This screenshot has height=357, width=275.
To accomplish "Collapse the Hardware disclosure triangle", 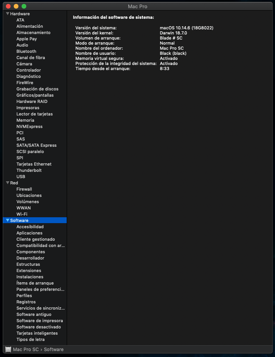I will [7, 14].
